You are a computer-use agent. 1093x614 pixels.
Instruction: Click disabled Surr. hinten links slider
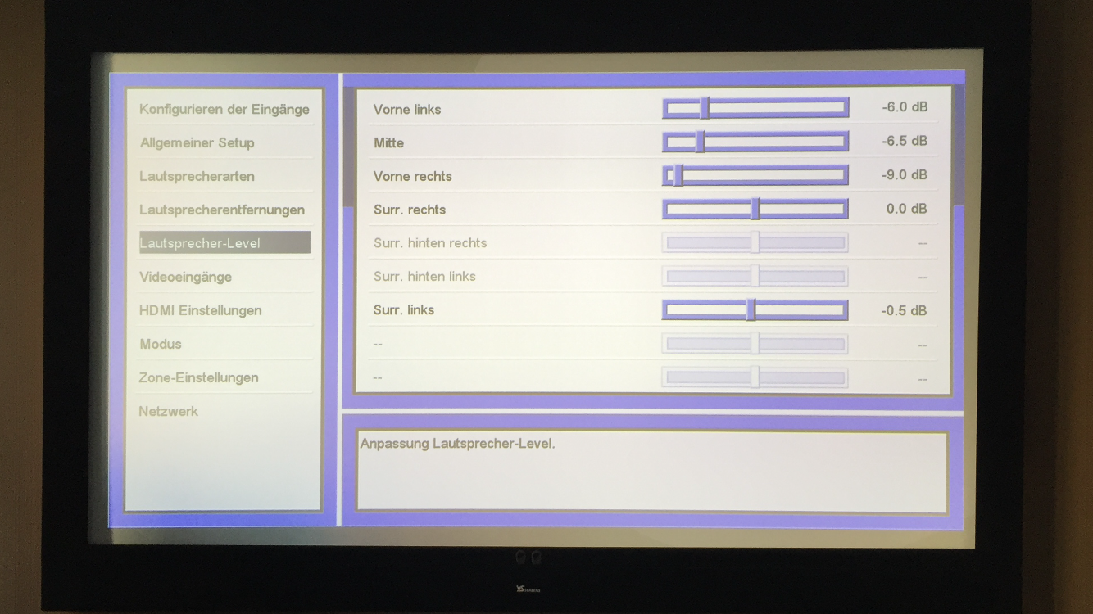point(755,276)
